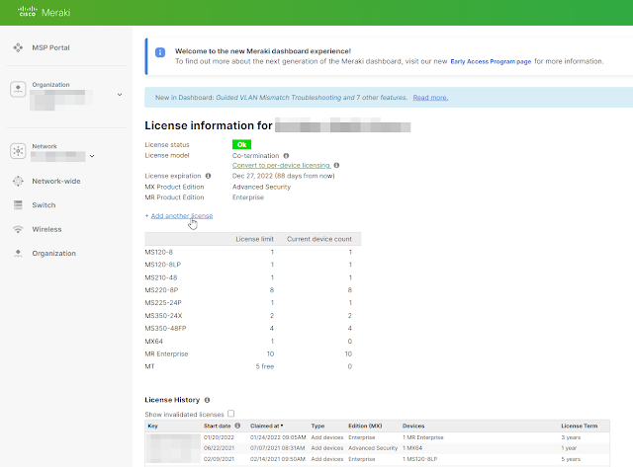Click the 01/20/2022 start date cell
This screenshot has width=633, height=467.
point(219,437)
